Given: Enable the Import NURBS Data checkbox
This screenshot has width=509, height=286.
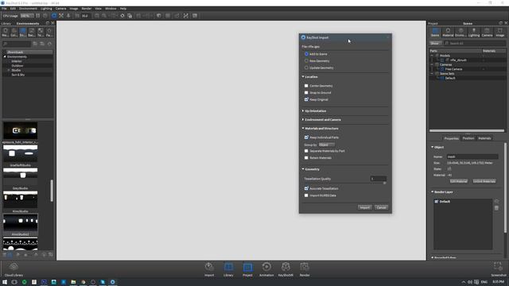Looking at the screenshot, I should (x=306, y=195).
